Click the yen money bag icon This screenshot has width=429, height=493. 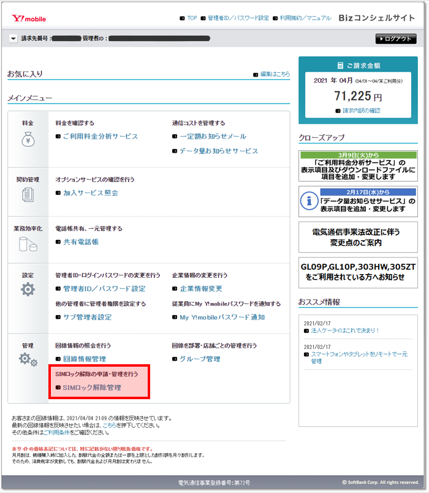(28, 140)
